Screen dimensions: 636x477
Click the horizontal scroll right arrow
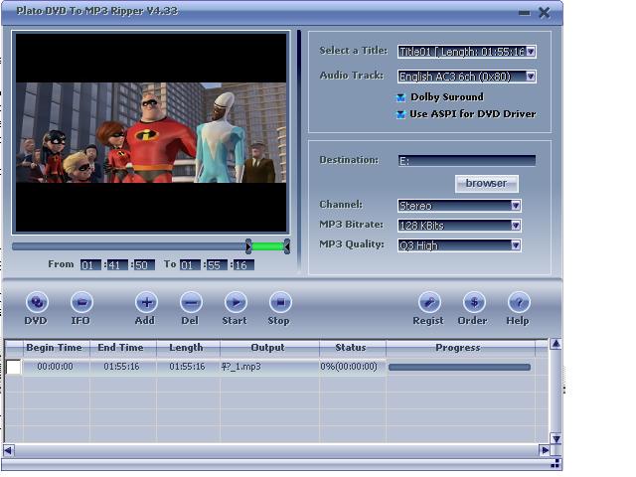coord(545,450)
